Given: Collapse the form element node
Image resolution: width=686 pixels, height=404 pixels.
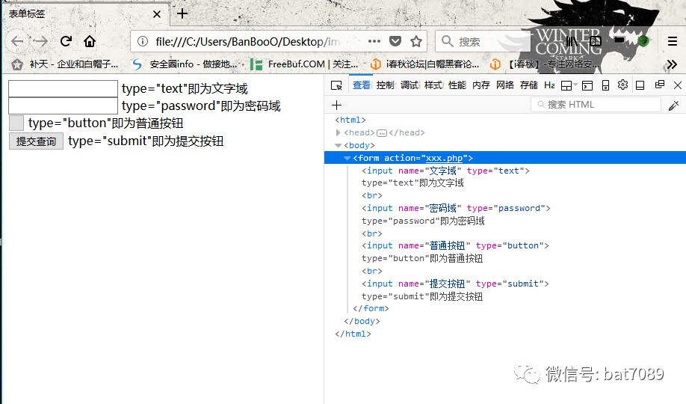Looking at the screenshot, I should (347, 158).
